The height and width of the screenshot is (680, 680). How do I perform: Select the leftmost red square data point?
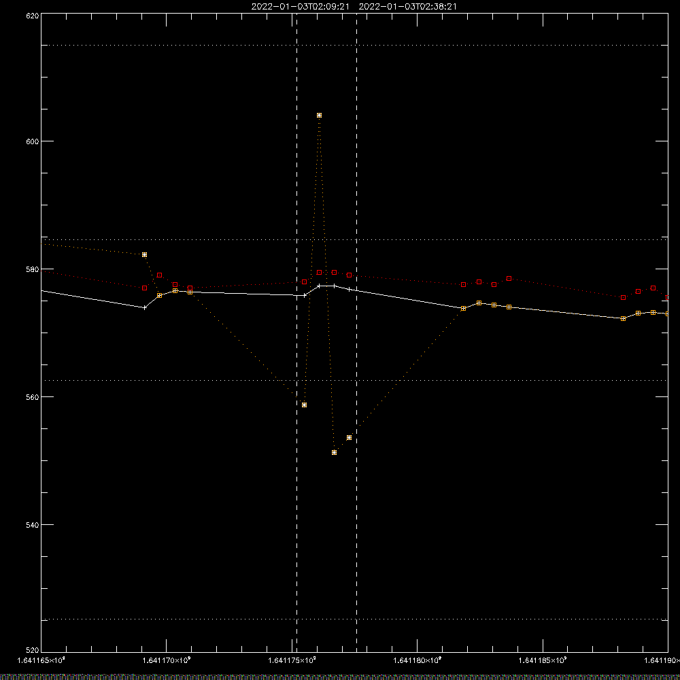[144, 288]
